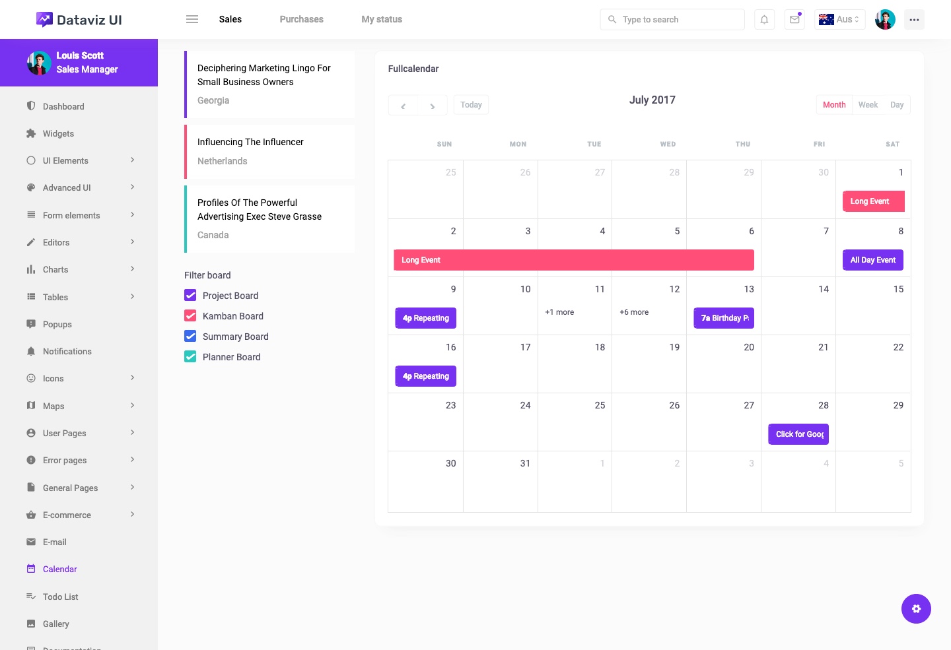
Task: Show hidden events via '+6 more' on July 12
Action: (x=634, y=311)
